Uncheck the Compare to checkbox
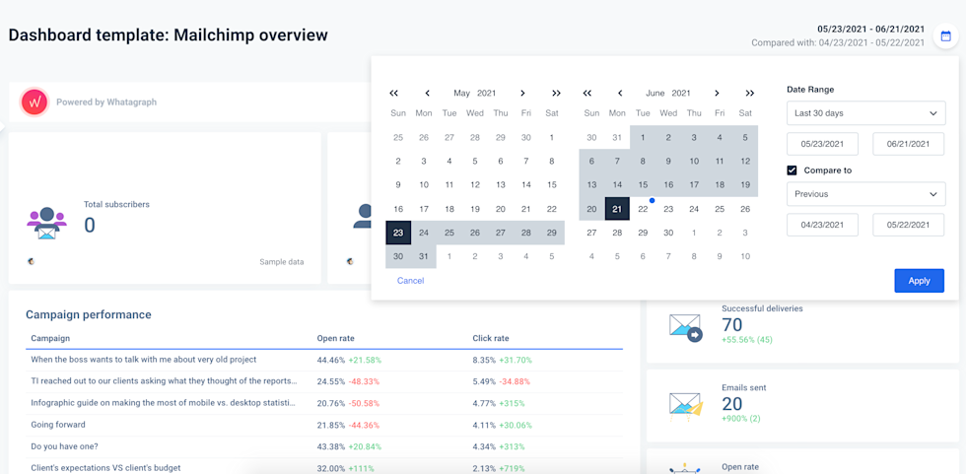The width and height of the screenshot is (966, 474). pos(793,169)
